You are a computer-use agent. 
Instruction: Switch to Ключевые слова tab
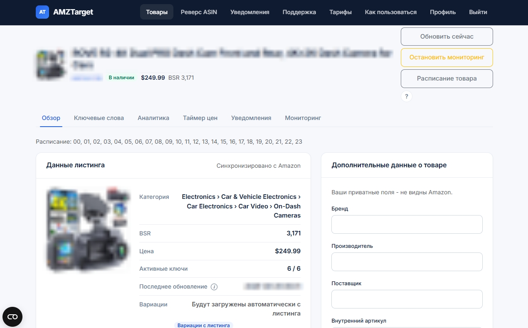[x=99, y=118]
